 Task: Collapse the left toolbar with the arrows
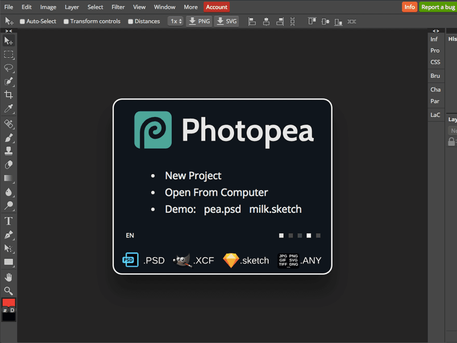(x=9, y=31)
